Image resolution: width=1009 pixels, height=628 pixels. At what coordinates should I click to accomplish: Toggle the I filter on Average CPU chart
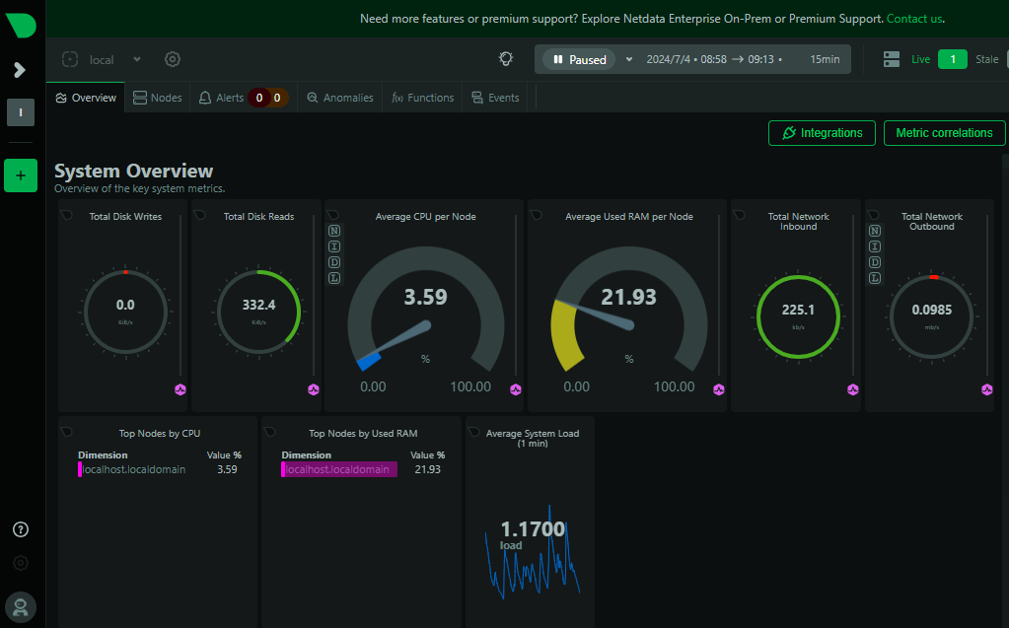[x=334, y=246]
